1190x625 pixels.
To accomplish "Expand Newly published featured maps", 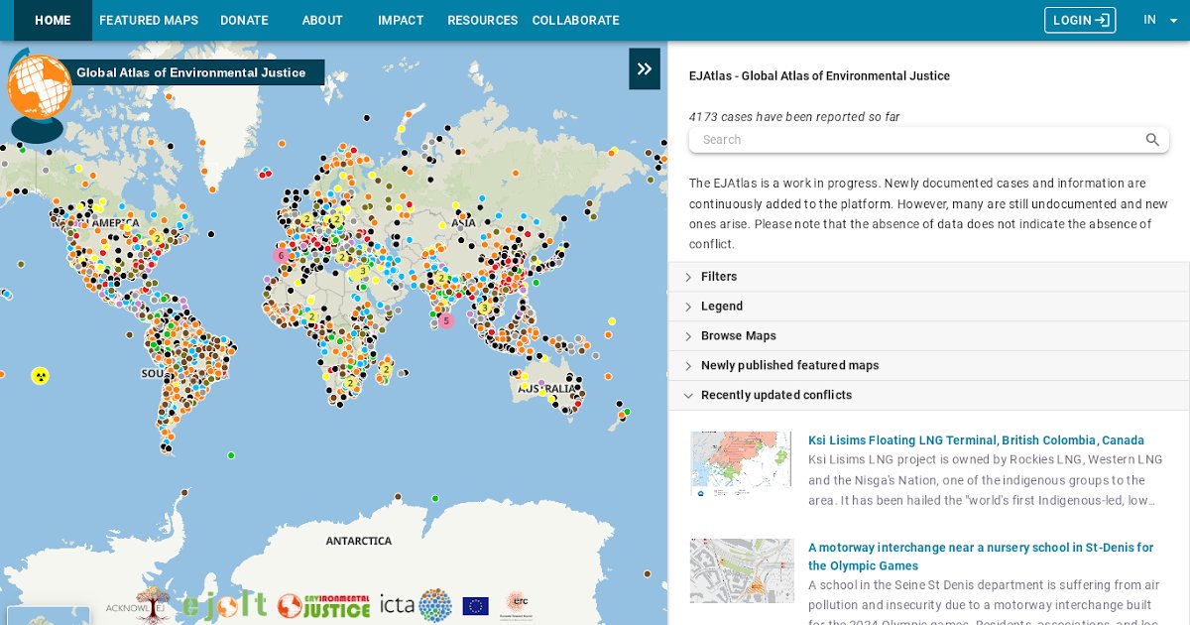I will pos(928,366).
